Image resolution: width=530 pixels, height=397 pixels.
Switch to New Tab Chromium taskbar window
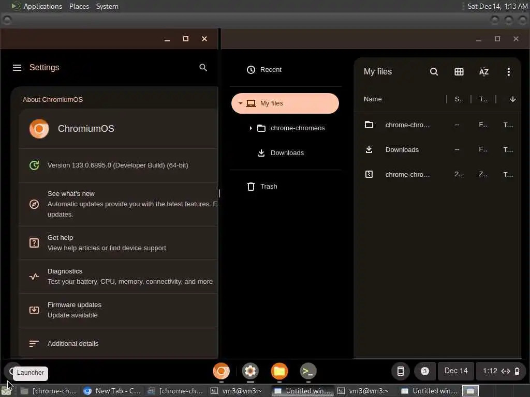tap(112, 391)
